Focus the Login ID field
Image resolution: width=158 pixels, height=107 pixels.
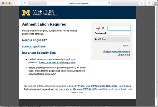(x=119, y=28)
